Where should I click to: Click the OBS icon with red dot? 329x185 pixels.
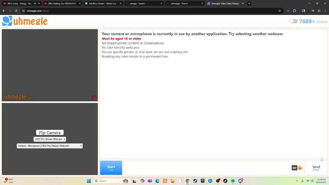click(218, 181)
